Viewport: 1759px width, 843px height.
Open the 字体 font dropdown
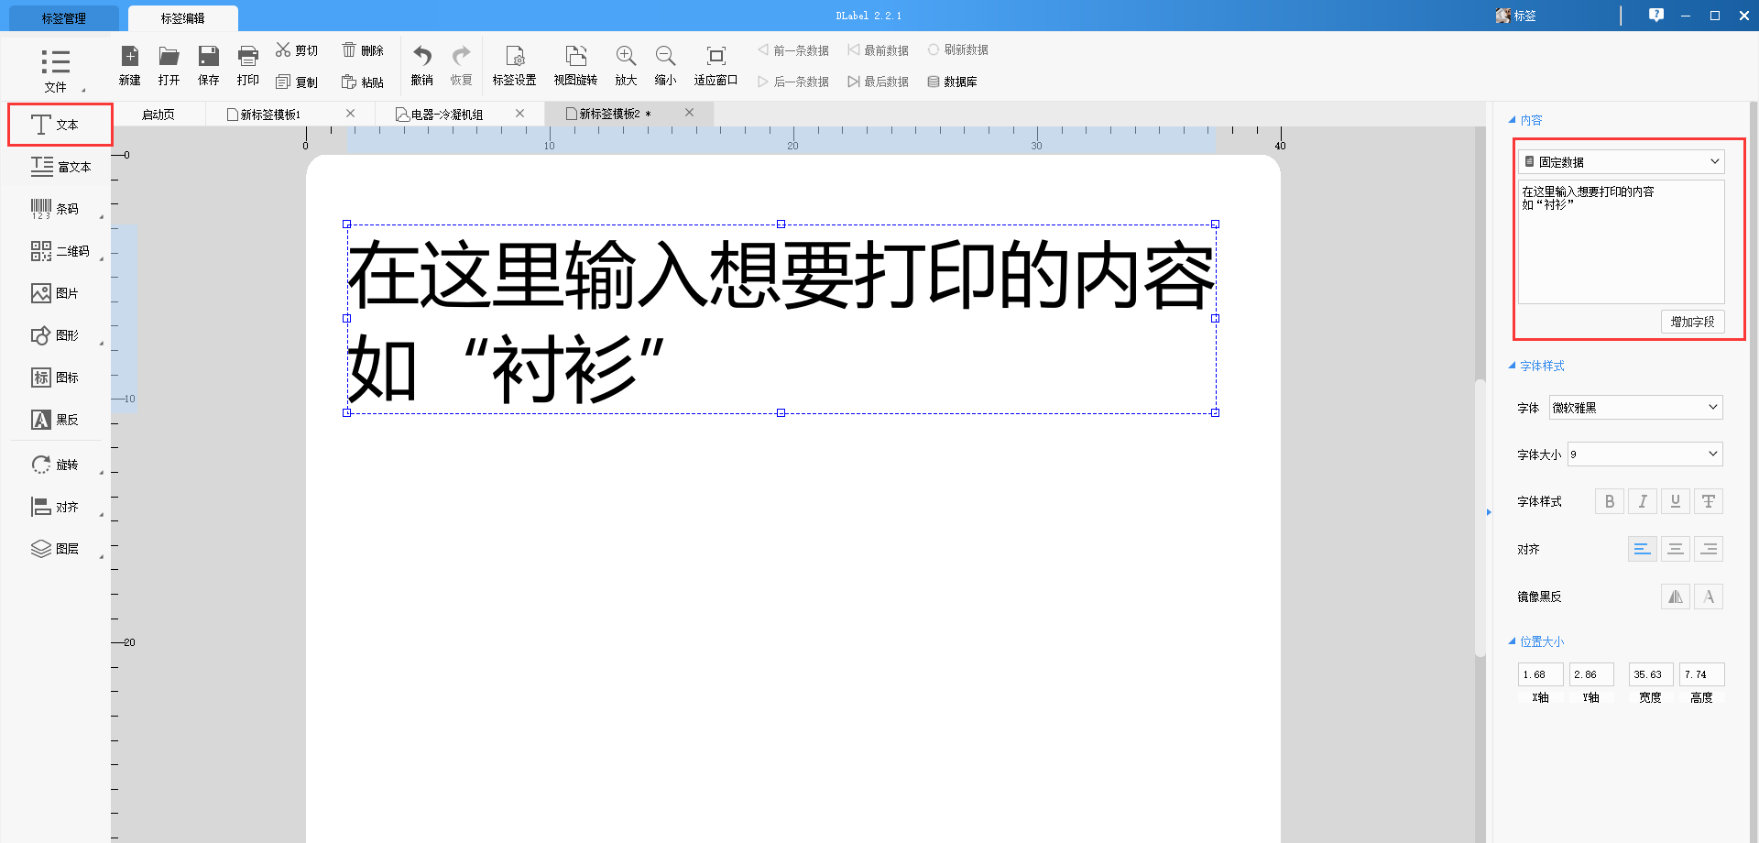tap(1636, 408)
